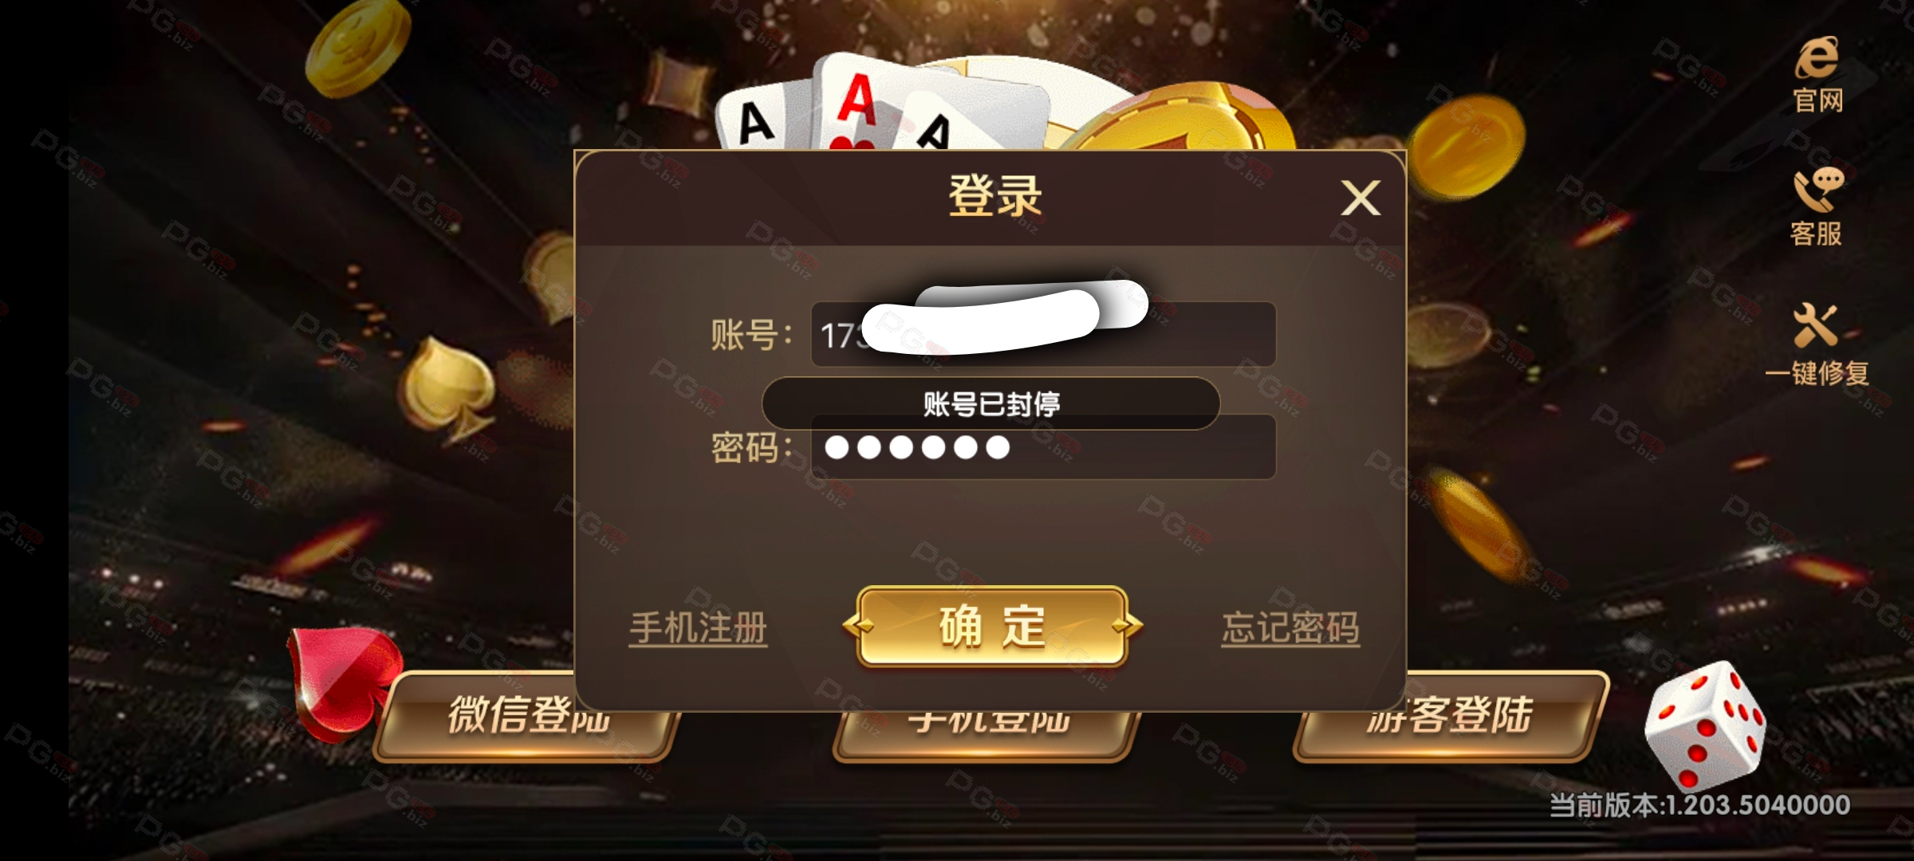Run the 一键修复 repair tool icon
The width and height of the screenshot is (1914, 861).
1817,345
